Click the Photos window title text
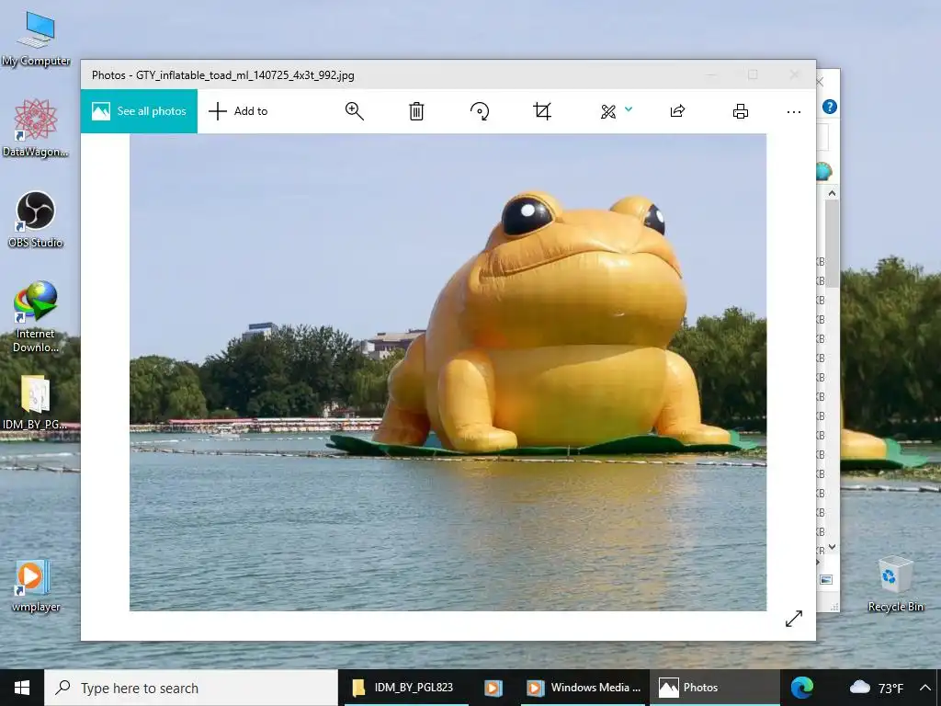 coord(222,75)
